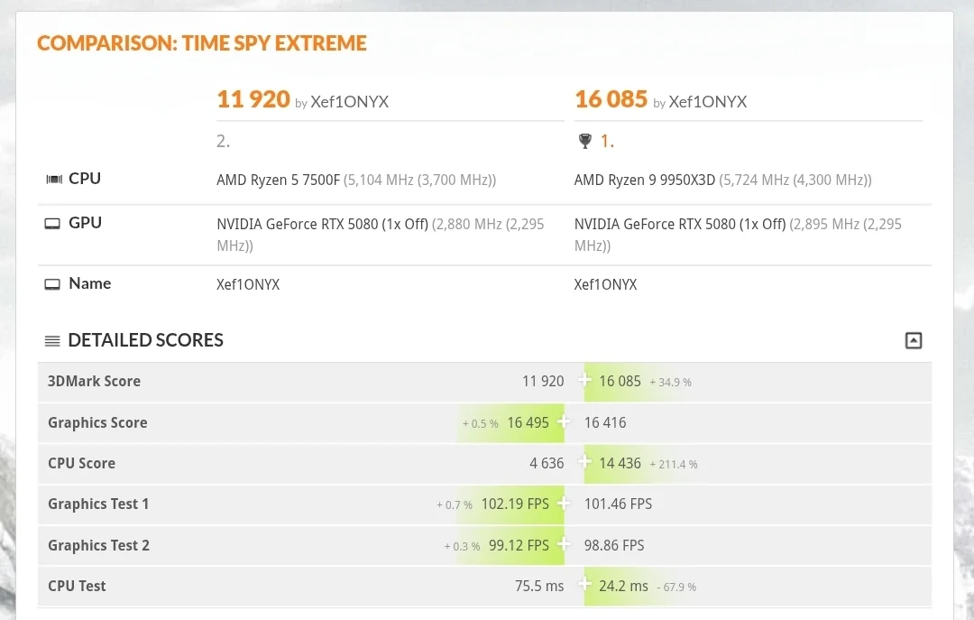The image size is (974, 620).
Task: Click the Name monitor icon
Action: point(52,284)
